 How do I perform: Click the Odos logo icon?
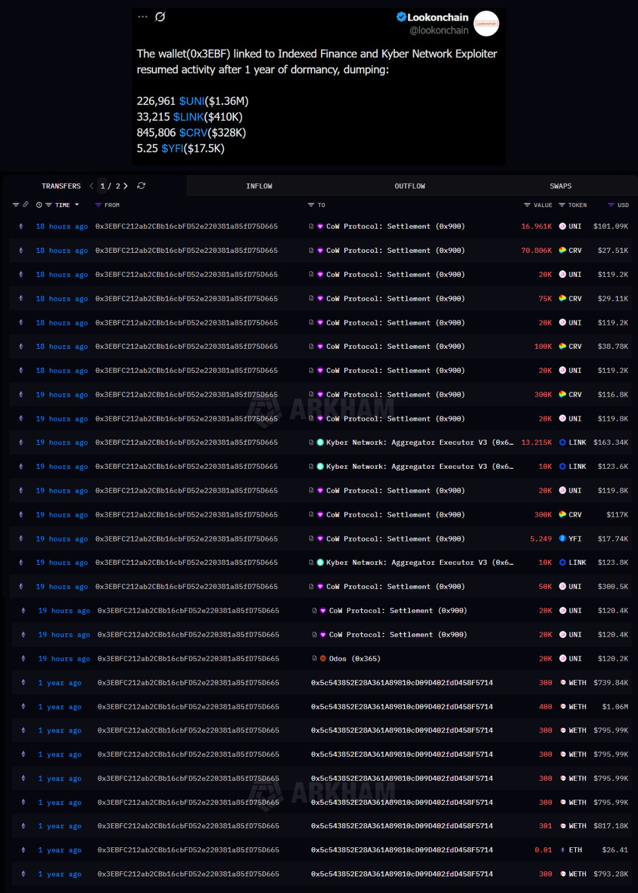point(323,659)
